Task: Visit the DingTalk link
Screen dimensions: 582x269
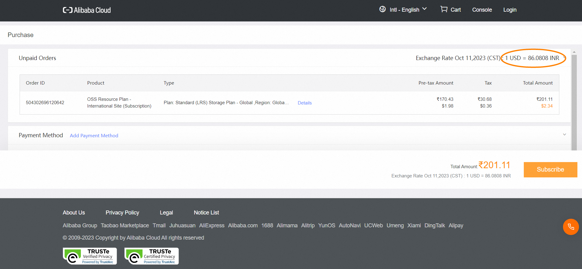Action: [435, 225]
